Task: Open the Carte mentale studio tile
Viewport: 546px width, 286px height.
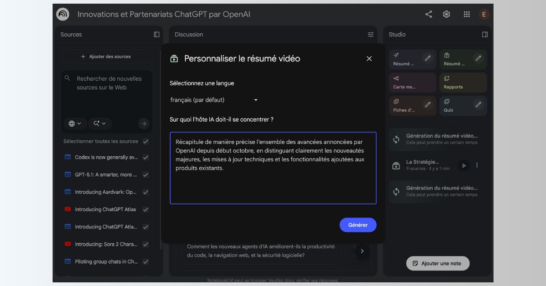Action: 412,82
